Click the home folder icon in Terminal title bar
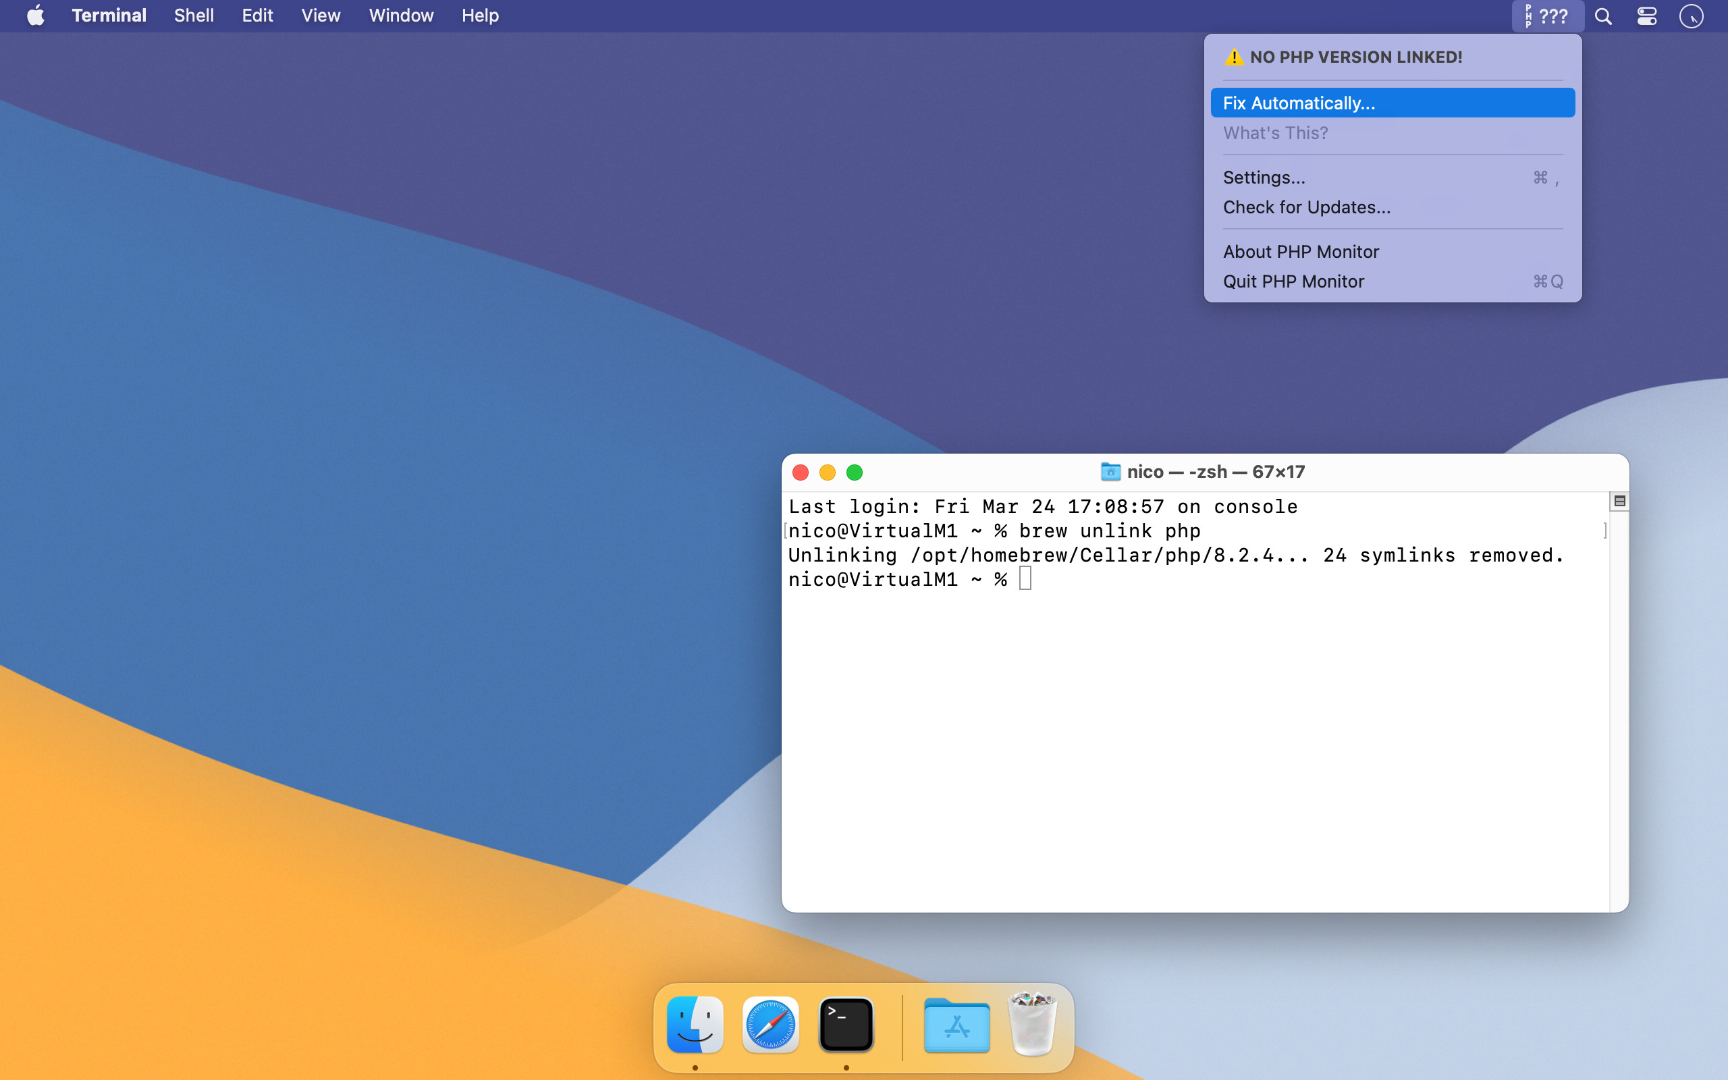Image resolution: width=1728 pixels, height=1080 pixels. click(x=1110, y=471)
